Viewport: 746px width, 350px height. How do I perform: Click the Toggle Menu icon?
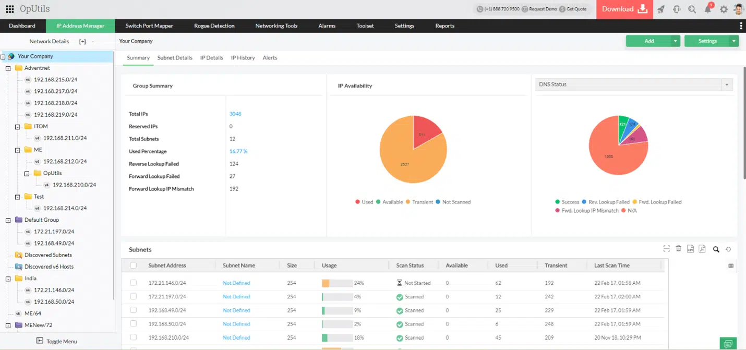[x=40, y=341]
